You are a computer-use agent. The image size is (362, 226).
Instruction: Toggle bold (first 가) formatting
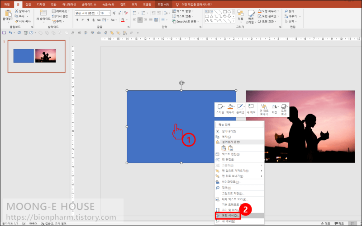coord(77,20)
